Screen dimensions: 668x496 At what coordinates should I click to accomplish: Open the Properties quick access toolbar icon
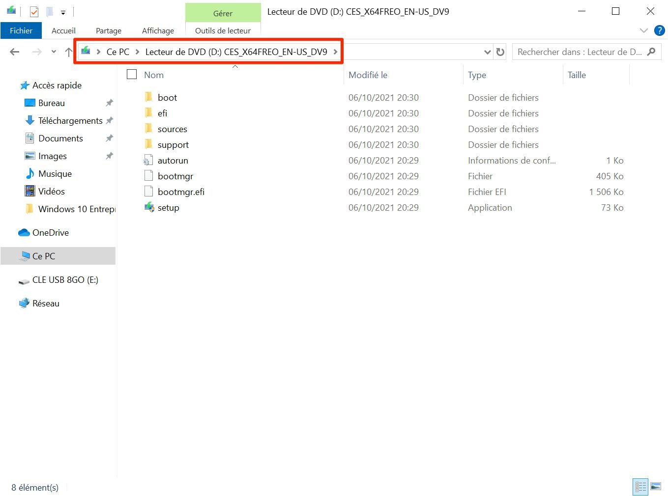pyautogui.click(x=34, y=11)
